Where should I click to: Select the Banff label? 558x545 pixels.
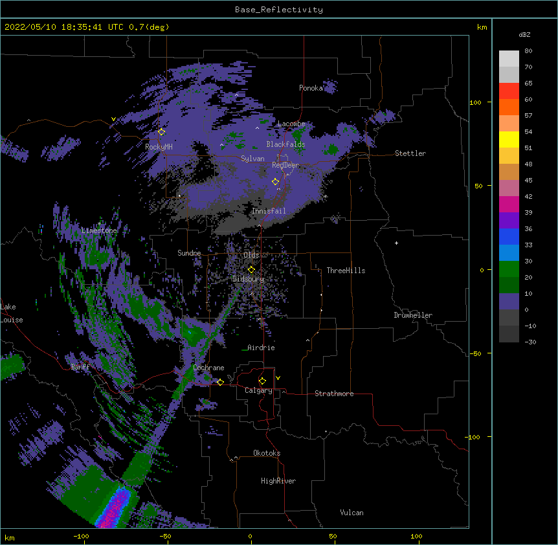pos(80,367)
